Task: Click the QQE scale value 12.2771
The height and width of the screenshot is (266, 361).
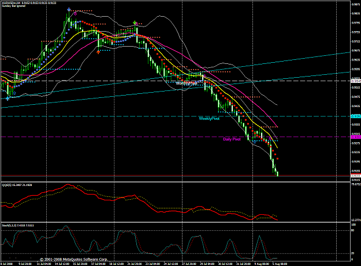Action: (x=356, y=220)
